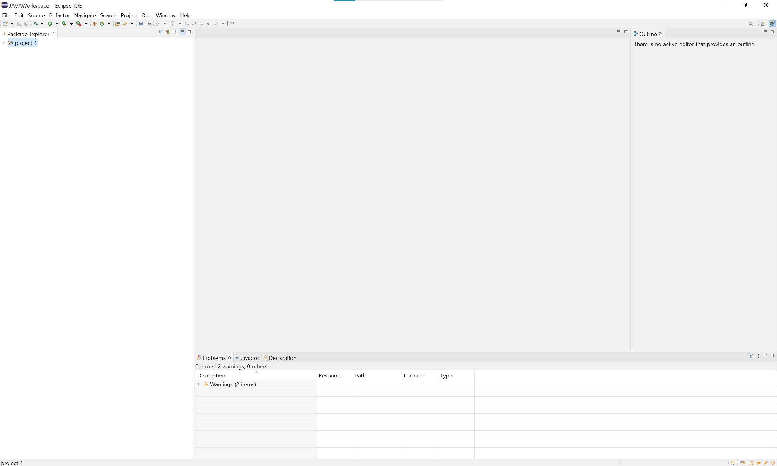The width and height of the screenshot is (777, 466).
Task: Switch to the Javadoc tab
Action: (x=249, y=358)
